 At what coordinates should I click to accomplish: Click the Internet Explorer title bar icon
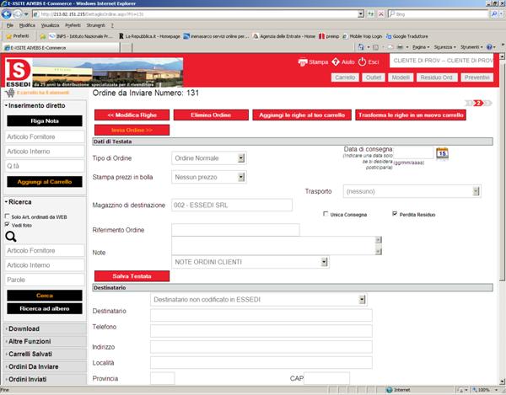5,4
